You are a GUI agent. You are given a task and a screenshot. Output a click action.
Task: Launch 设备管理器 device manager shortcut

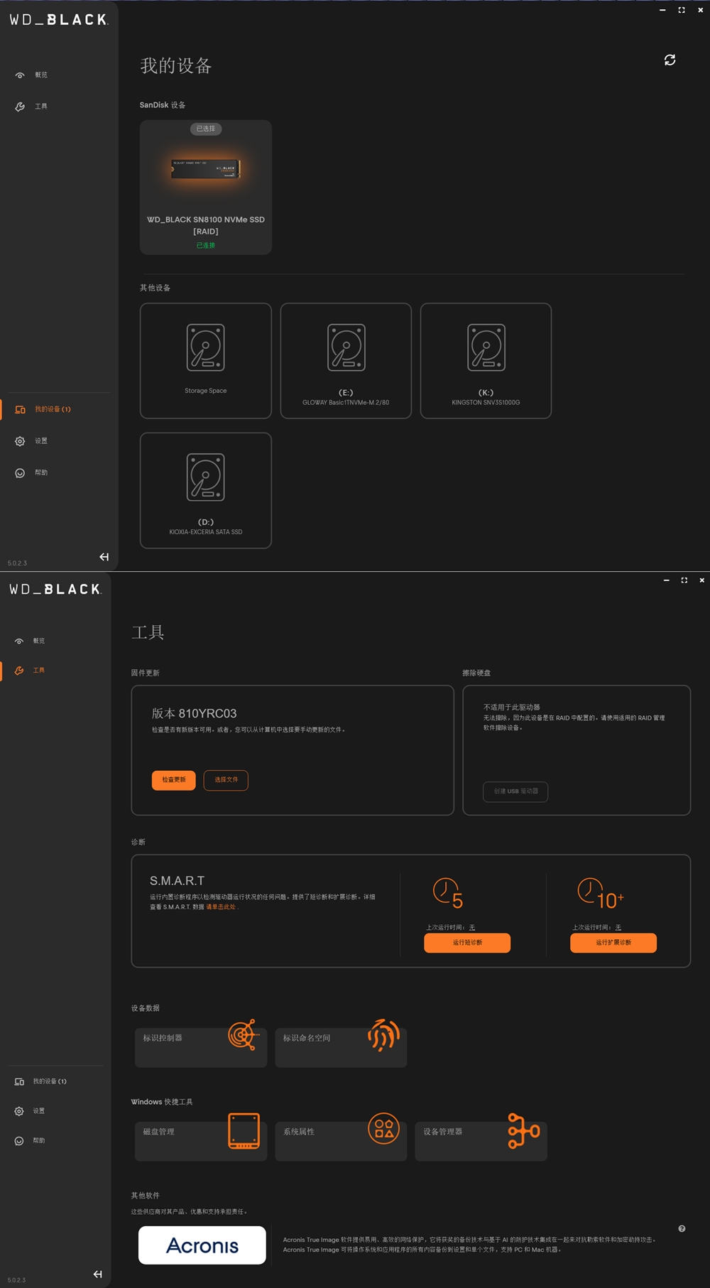pyautogui.click(x=481, y=1138)
